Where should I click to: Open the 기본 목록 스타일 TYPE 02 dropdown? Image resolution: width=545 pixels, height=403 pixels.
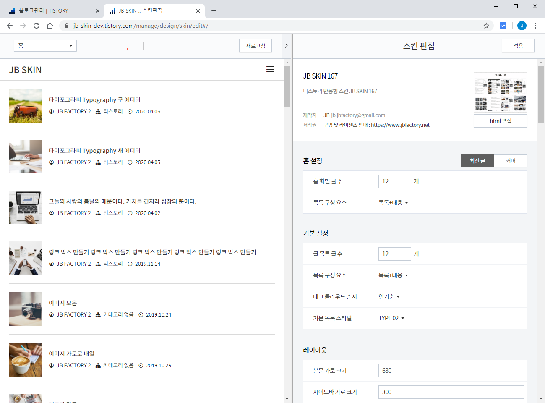pyautogui.click(x=391, y=318)
